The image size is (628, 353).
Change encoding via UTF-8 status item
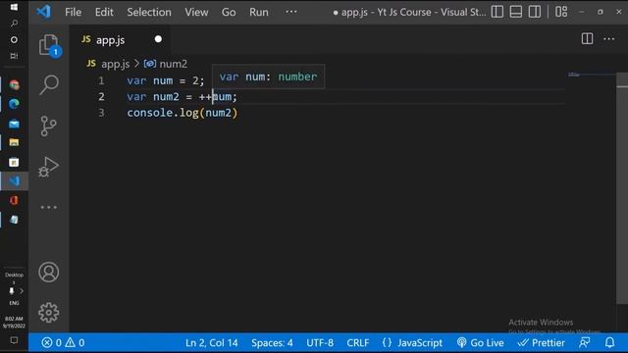[320, 342]
